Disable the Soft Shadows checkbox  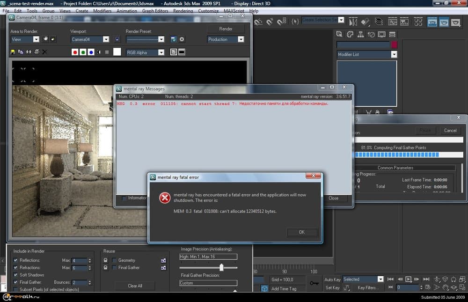pyautogui.click(x=16, y=275)
